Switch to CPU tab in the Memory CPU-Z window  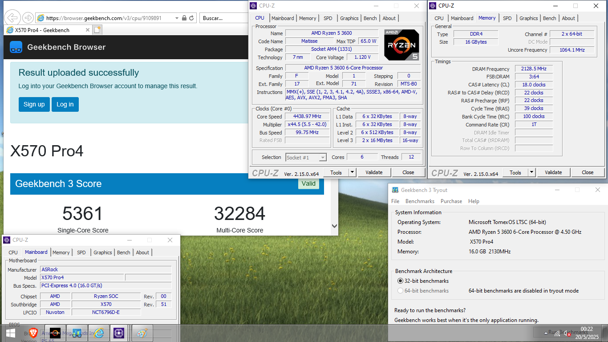[439, 18]
